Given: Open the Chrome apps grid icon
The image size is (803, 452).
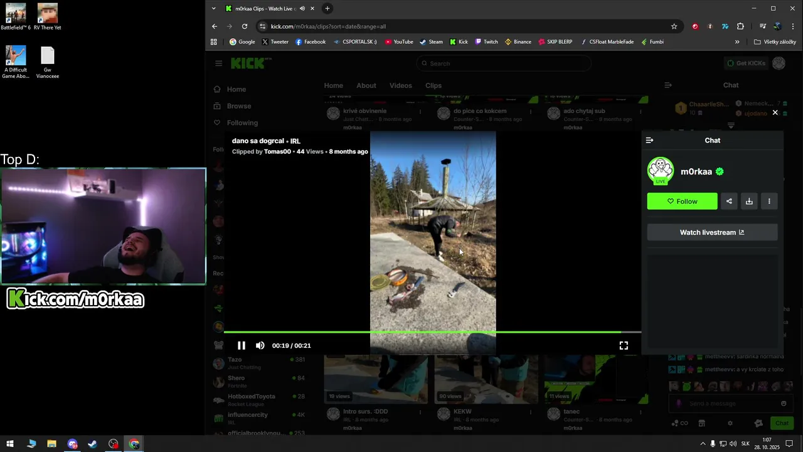Looking at the screenshot, I should (x=214, y=42).
